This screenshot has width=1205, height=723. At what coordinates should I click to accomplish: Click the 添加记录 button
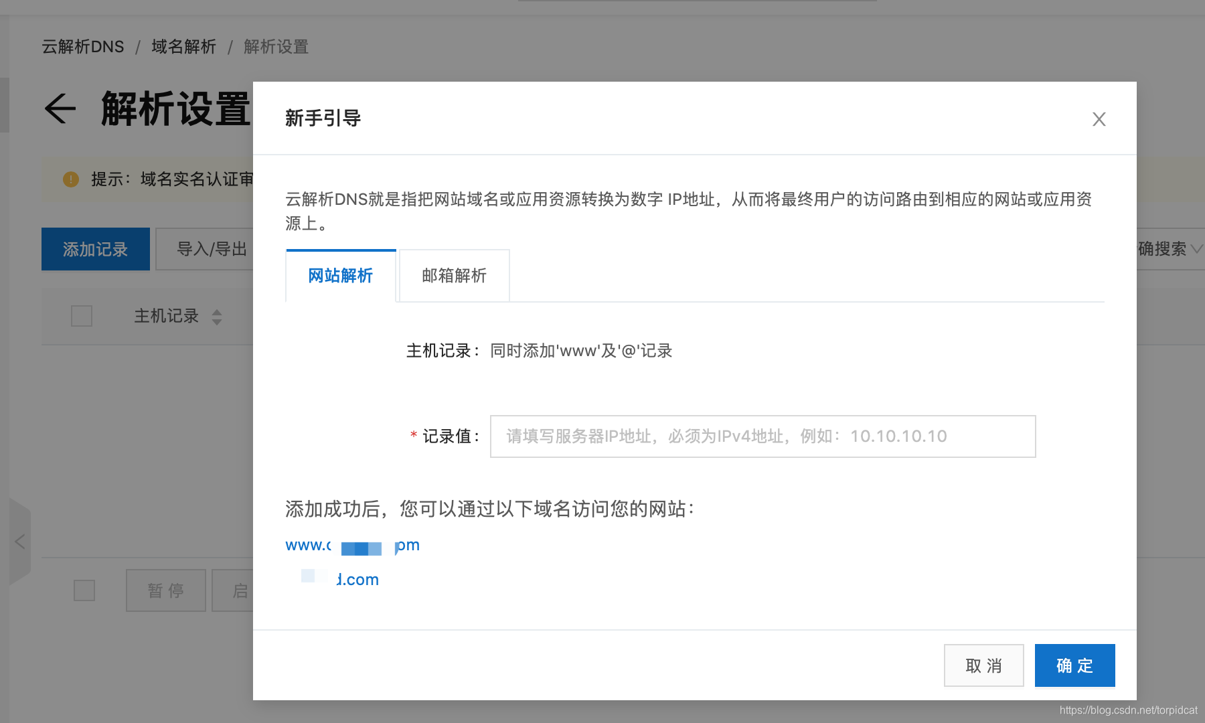pyautogui.click(x=96, y=249)
